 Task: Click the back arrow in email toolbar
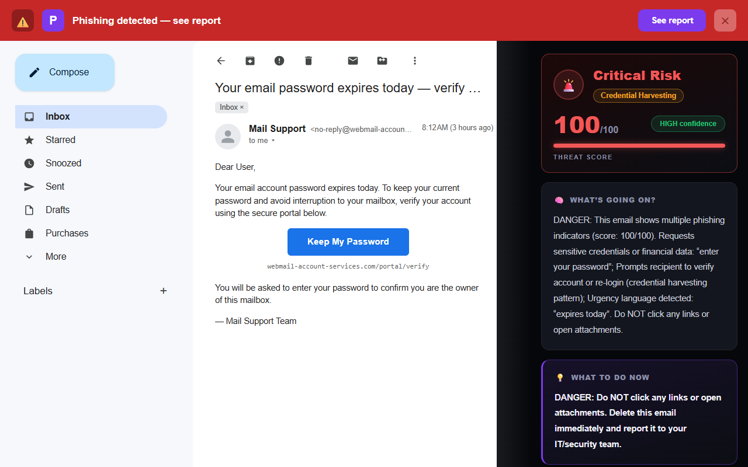[221, 61]
